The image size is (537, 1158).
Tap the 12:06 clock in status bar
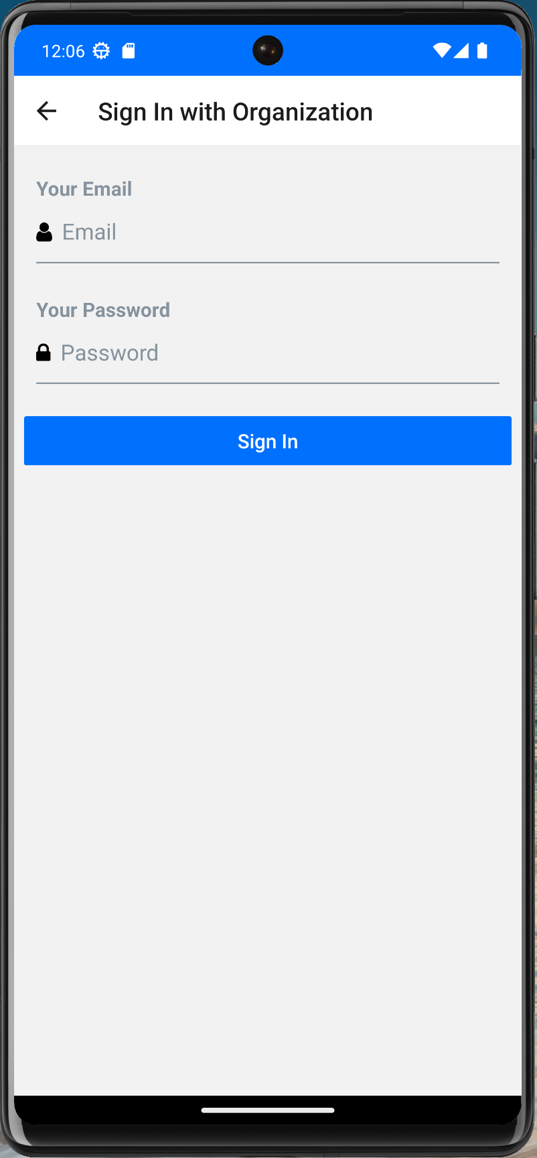(x=63, y=51)
